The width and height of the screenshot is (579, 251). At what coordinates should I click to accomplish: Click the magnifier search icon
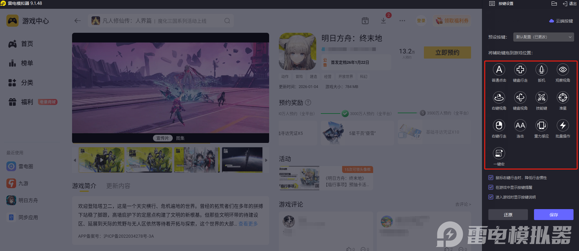pyautogui.click(x=227, y=21)
